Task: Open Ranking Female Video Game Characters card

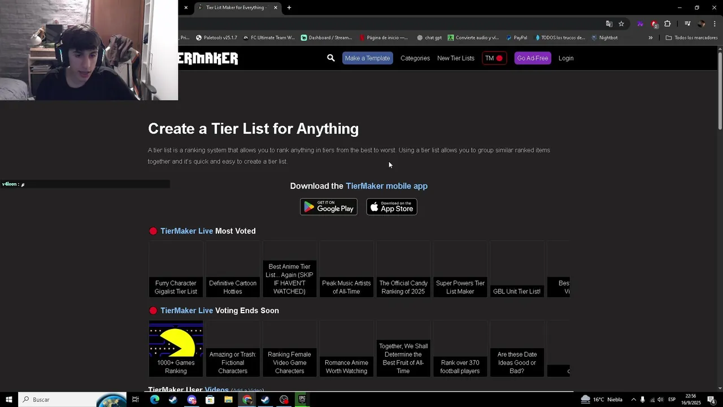Action: [290, 348]
